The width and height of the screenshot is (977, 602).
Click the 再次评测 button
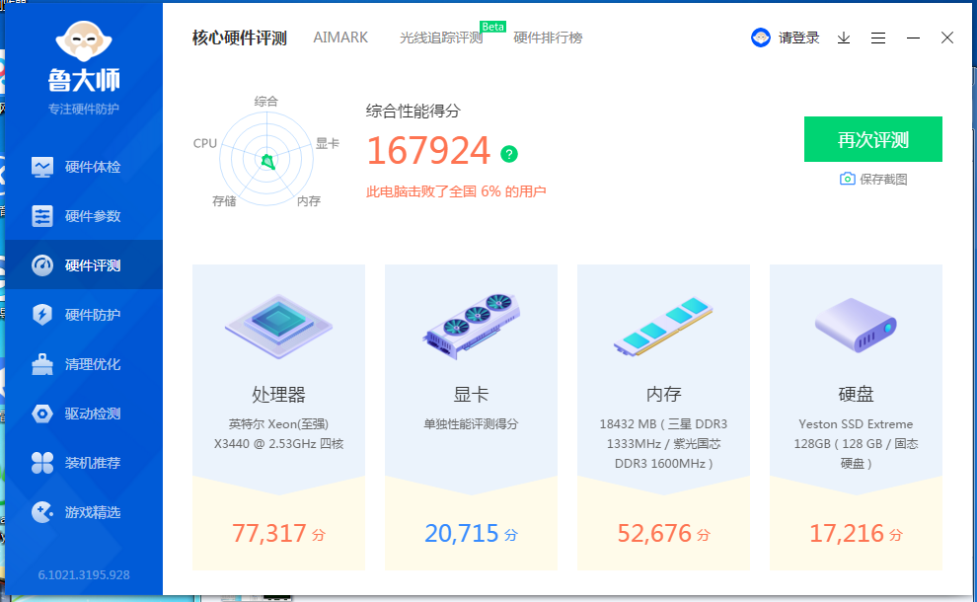(x=873, y=139)
